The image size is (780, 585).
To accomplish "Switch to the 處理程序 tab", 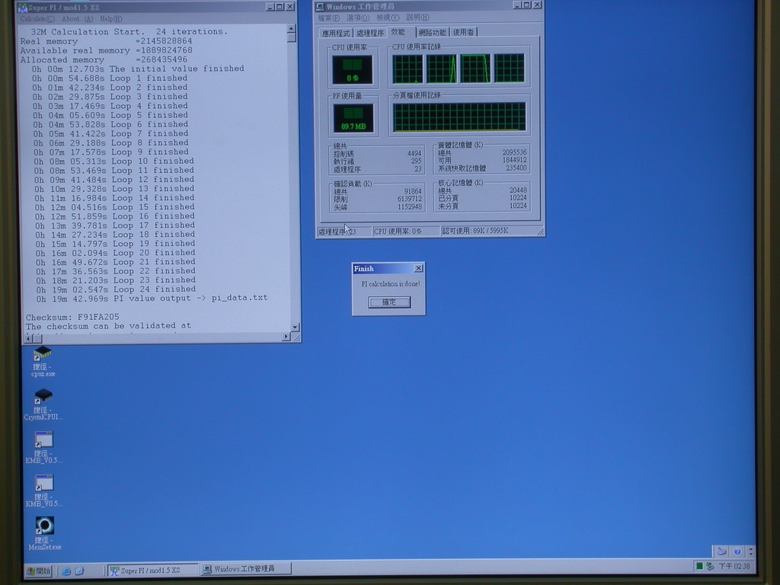I will [370, 34].
